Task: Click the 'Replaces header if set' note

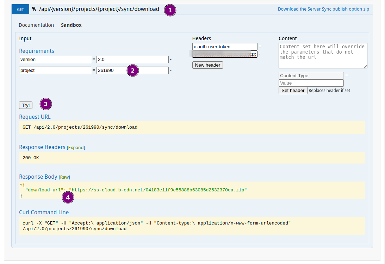Action: point(329,90)
